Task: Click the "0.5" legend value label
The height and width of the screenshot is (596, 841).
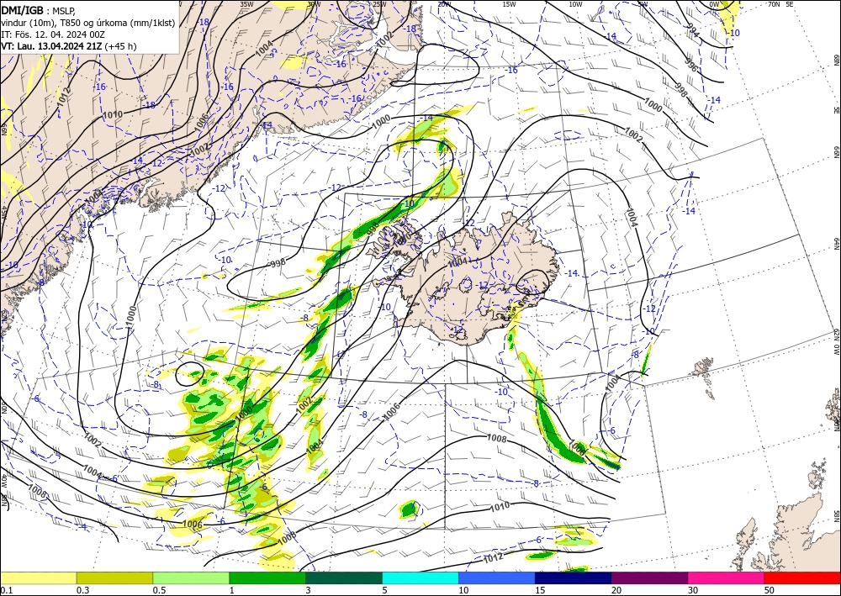Action: [x=159, y=590]
